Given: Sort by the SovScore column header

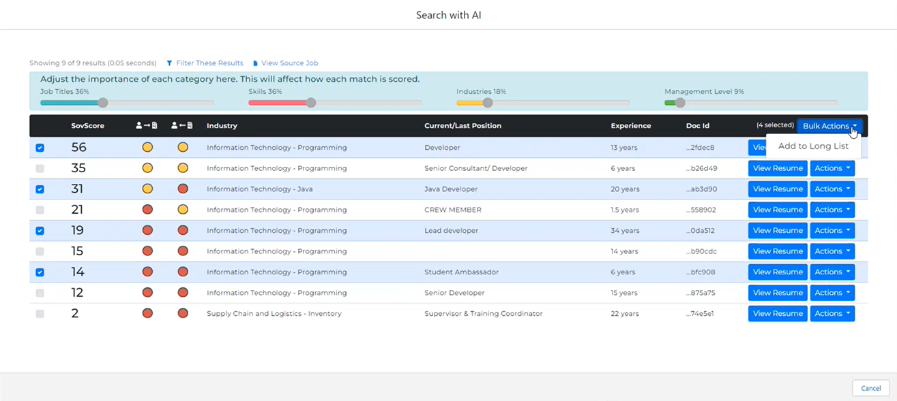Looking at the screenshot, I should tap(87, 126).
